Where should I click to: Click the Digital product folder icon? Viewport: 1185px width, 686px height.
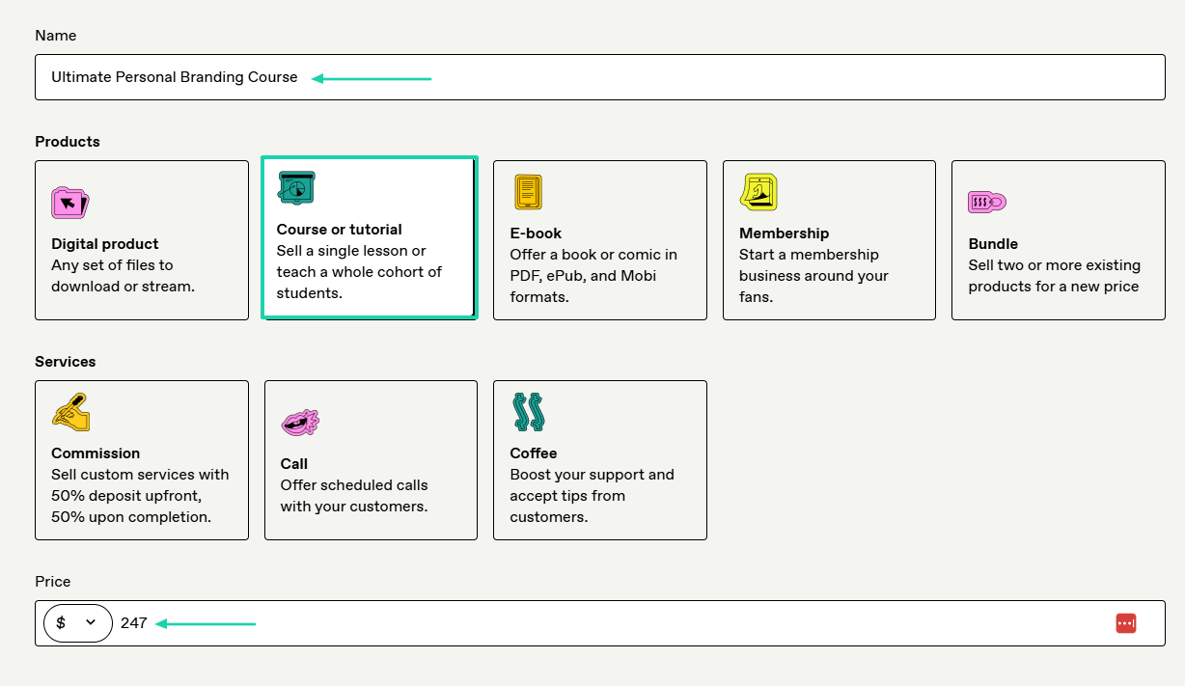coord(70,203)
